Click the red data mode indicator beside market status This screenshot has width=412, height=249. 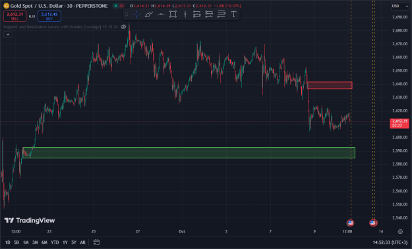click(121, 6)
